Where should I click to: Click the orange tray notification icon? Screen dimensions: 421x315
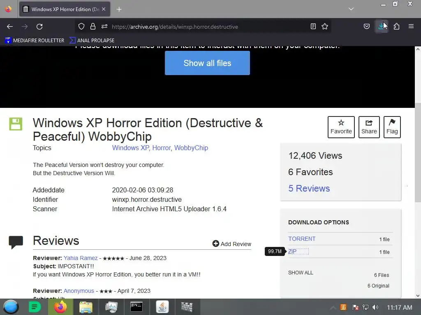point(343,307)
